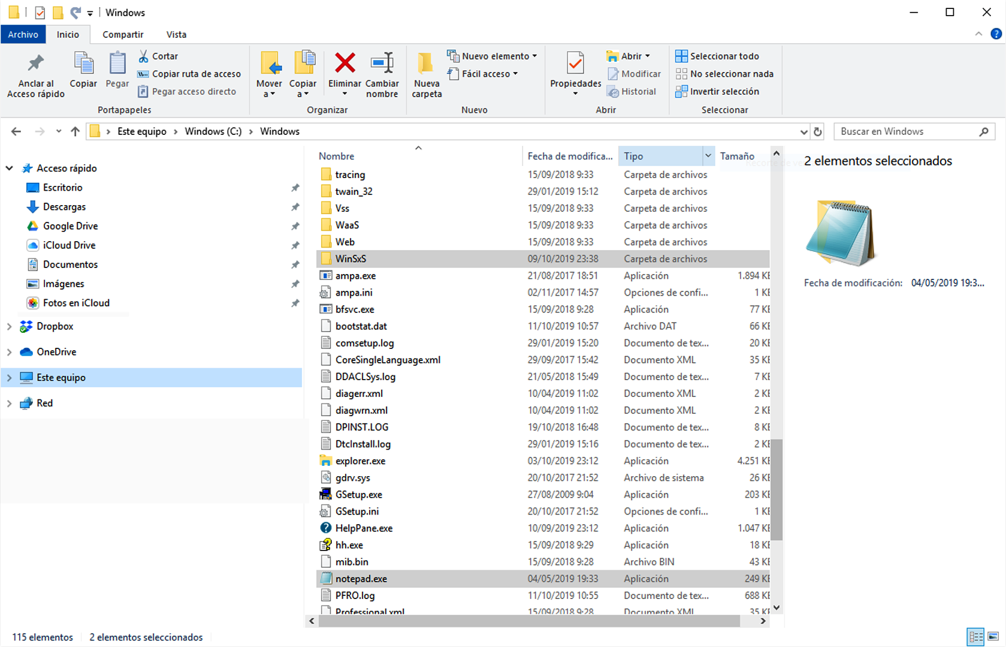1006x647 pixels.
Task: Select Descargas in quick access
Action: (64, 207)
